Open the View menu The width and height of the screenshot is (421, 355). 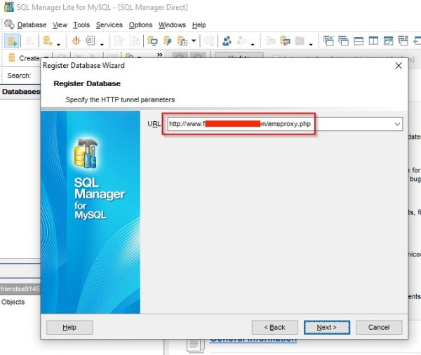pyautogui.click(x=60, y=25)
